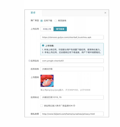Choose the 填写链接 upload mode
This screenshot has width=120, height=127.
coord(60,29)
